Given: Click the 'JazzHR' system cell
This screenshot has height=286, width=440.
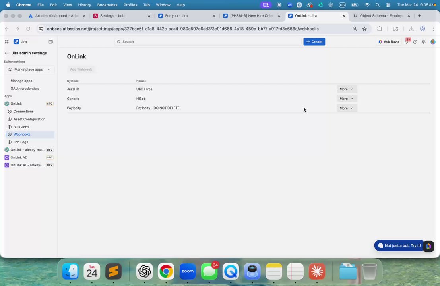Looking at the screenshot, I should click(x=73, y=89).
